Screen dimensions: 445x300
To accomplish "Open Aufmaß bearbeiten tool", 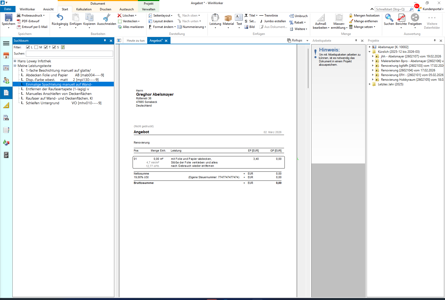I will pyautogui.click(x=321, y=18).
